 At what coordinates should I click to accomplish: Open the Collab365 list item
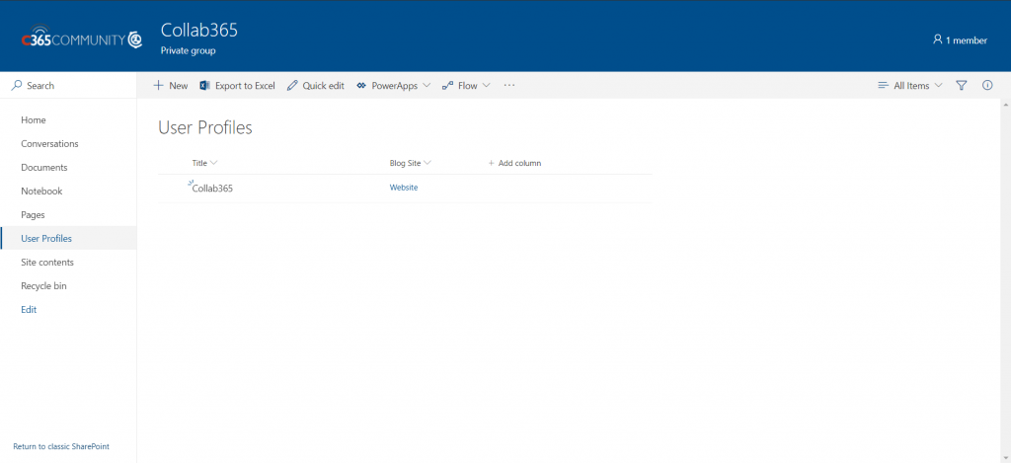click(213, 189)
